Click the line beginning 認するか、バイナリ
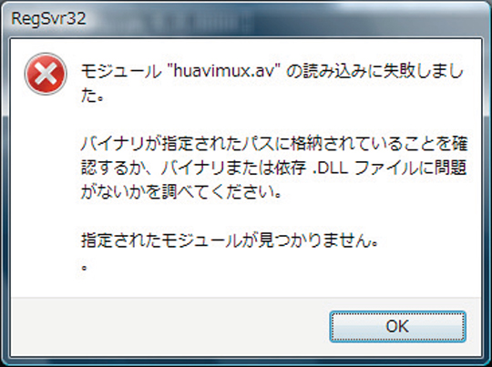The height and width of the screenshot is (367, 492). (x=273, y=168)
